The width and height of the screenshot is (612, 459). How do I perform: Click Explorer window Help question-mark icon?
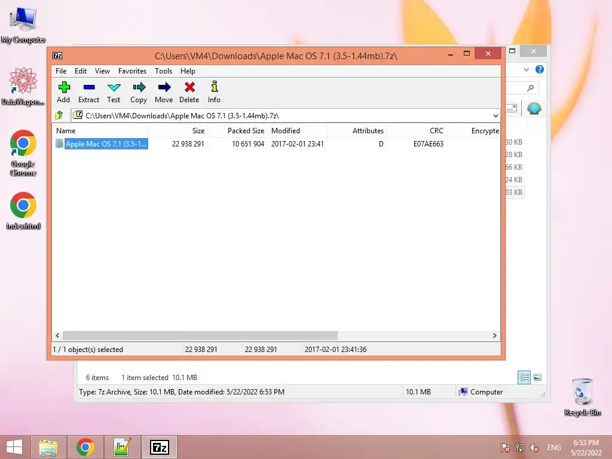540,69
